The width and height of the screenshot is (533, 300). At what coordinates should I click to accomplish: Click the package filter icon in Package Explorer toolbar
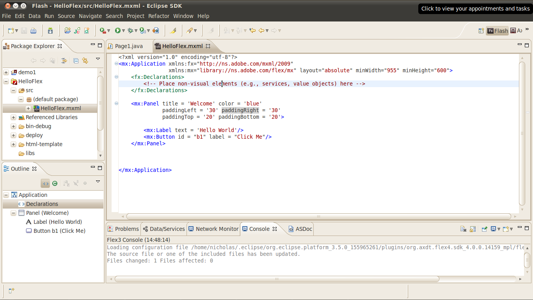click(64, 61)
